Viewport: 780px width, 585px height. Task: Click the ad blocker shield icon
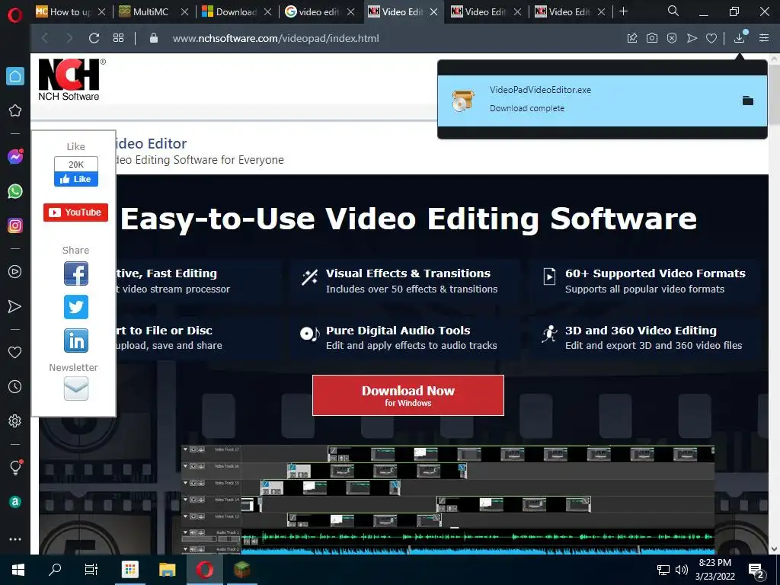click(672, 38)
